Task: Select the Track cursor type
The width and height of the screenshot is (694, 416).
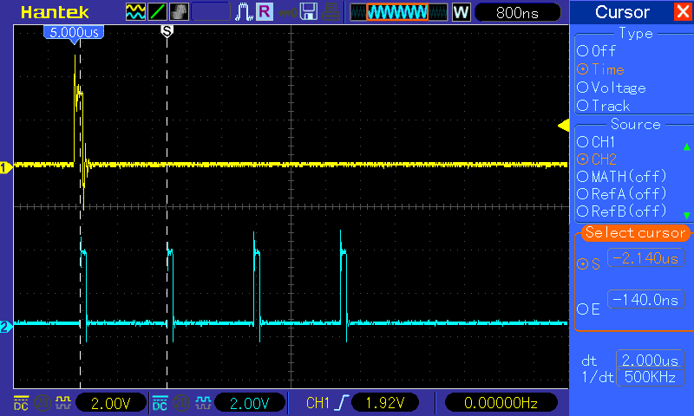Action: 603,106
